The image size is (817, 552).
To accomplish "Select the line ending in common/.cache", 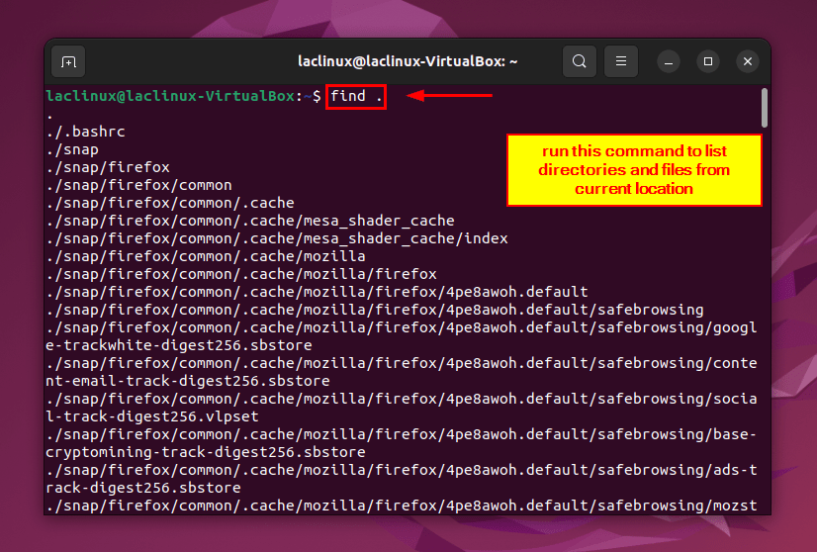I will 170,203.
